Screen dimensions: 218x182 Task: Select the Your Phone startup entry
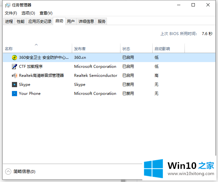click(x=30, y=94)
